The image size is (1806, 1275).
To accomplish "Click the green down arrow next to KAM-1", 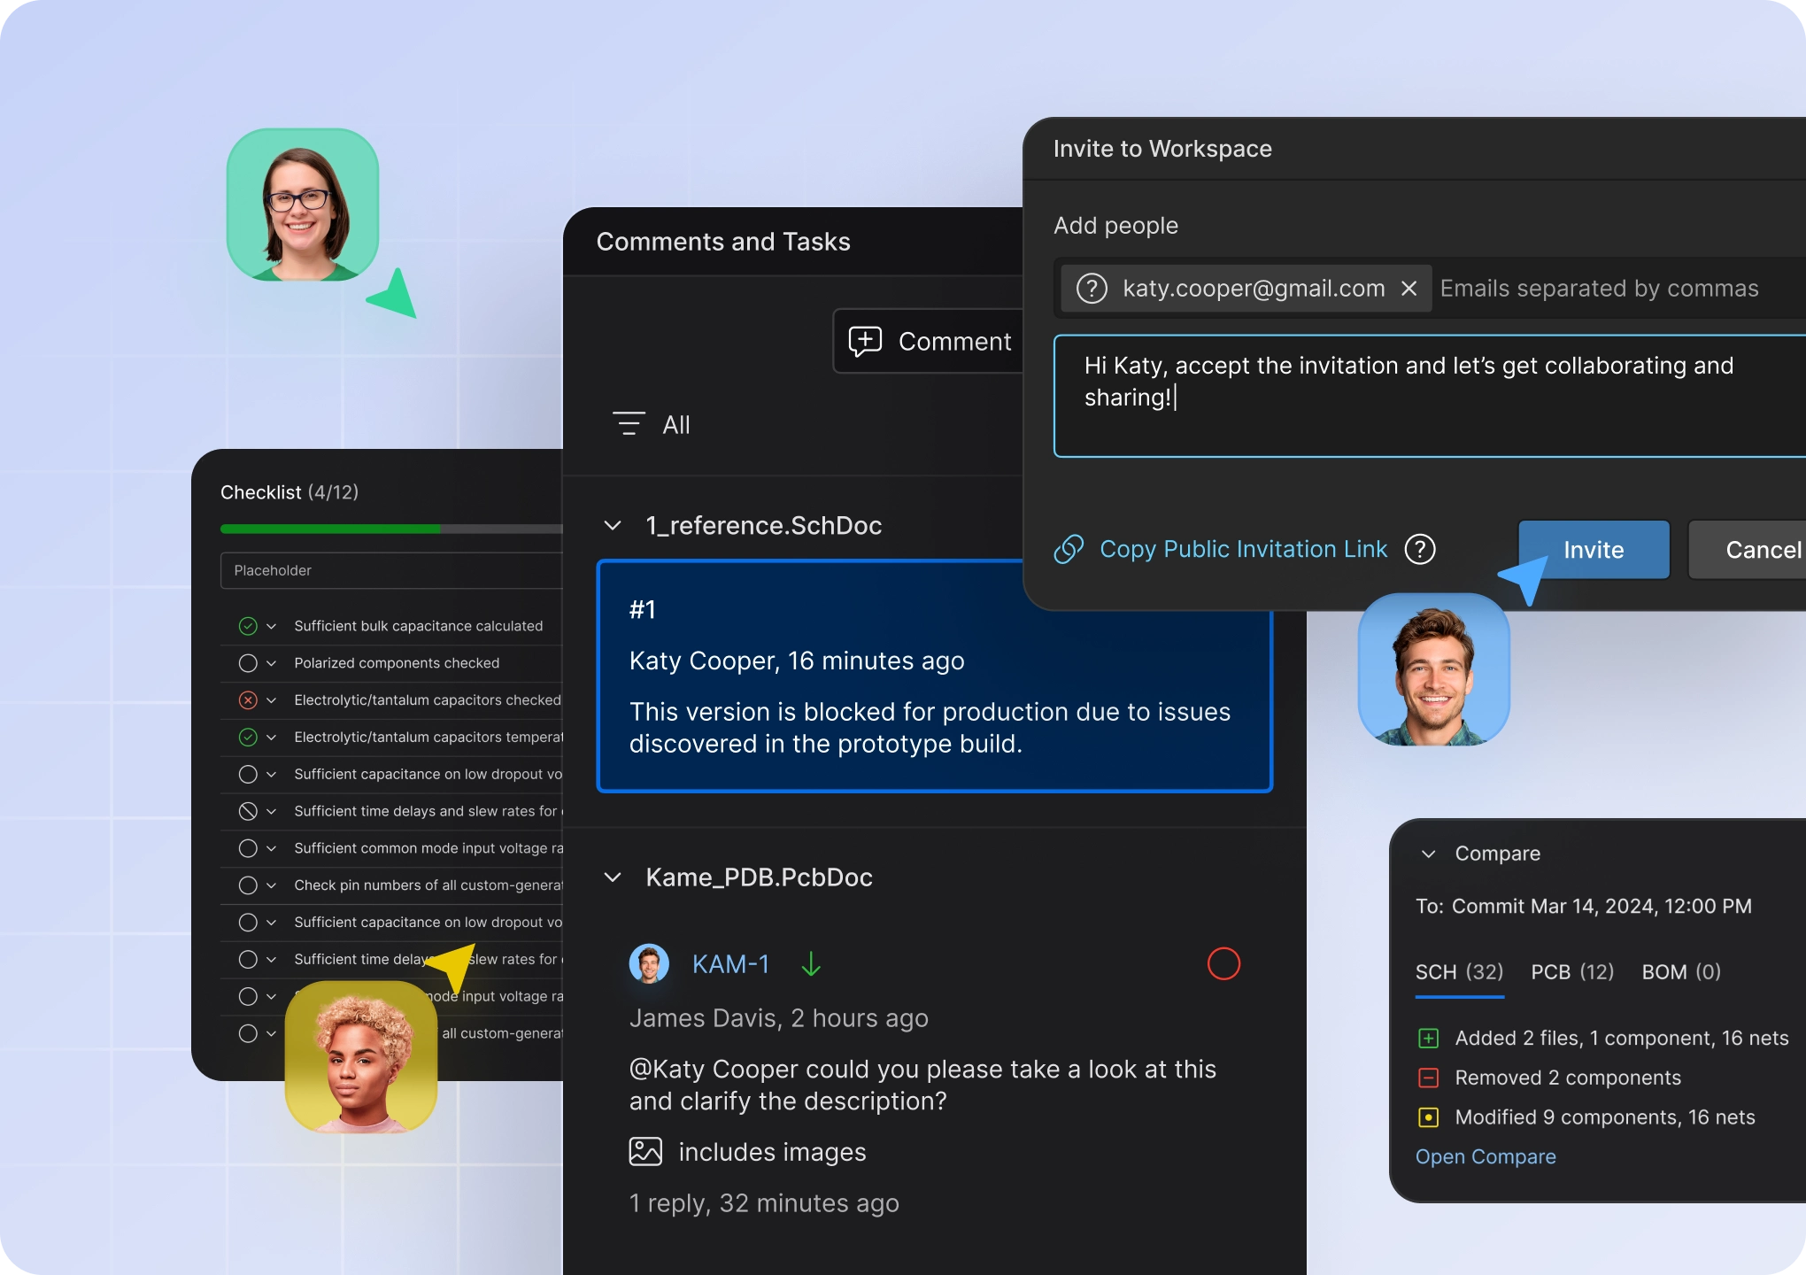I will point(810,963).
